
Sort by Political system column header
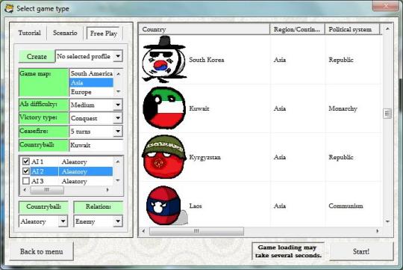pyautogui.click(x=352, y=29)
